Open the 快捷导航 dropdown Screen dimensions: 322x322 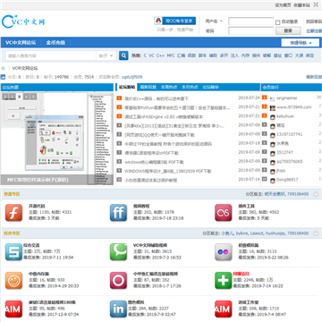pyautogui.click(x=301, y=43)
